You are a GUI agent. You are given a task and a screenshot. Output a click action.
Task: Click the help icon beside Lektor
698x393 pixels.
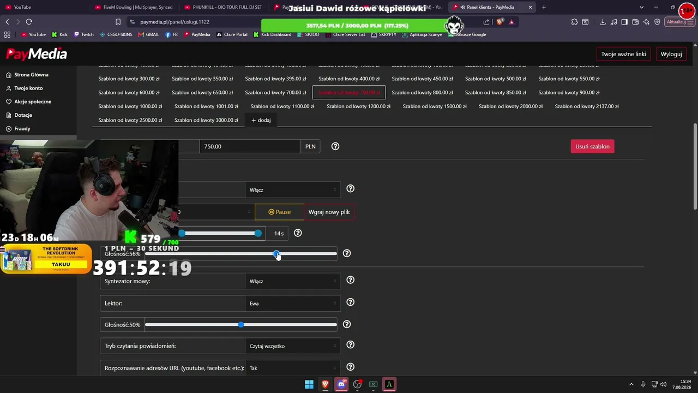pos(351,302)
